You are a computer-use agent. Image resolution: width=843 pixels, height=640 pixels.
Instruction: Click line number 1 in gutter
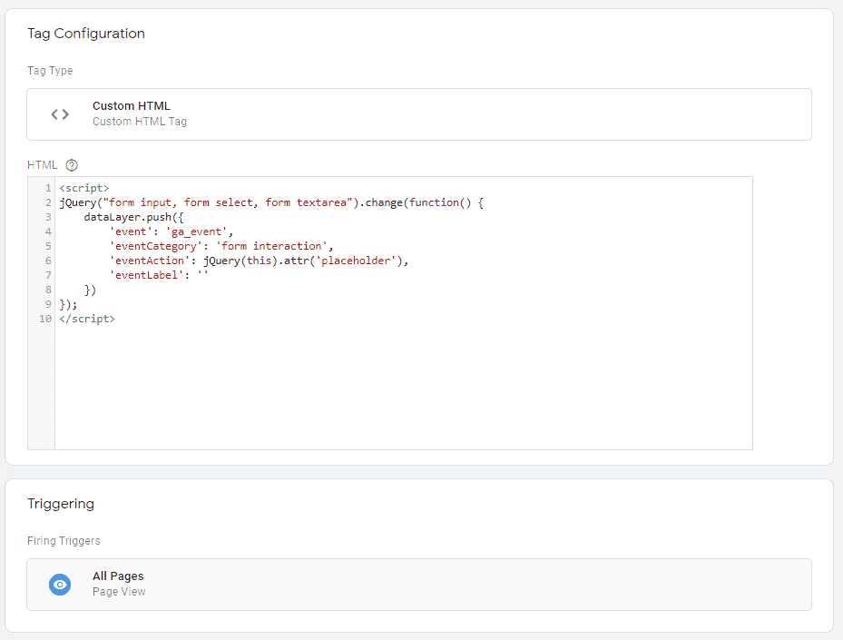click(48, 188)
